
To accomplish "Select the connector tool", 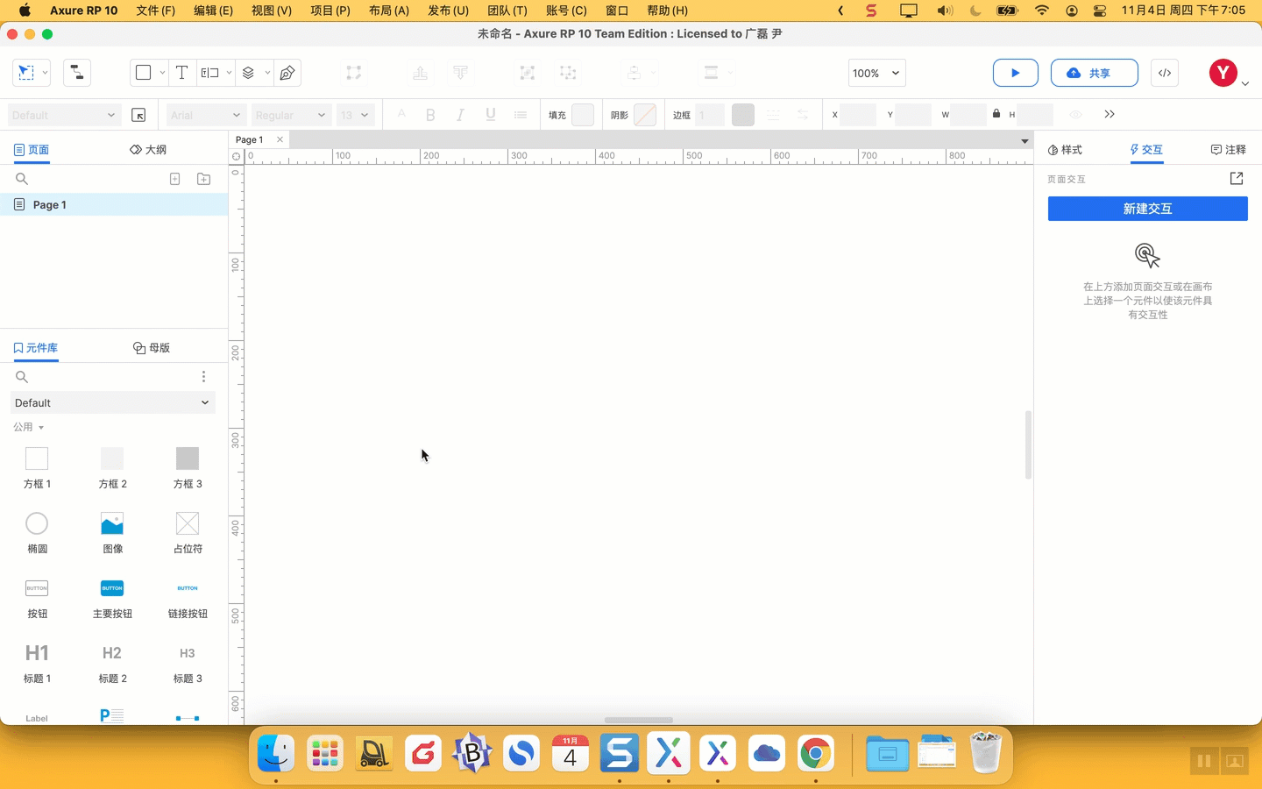I will (77, 73).
